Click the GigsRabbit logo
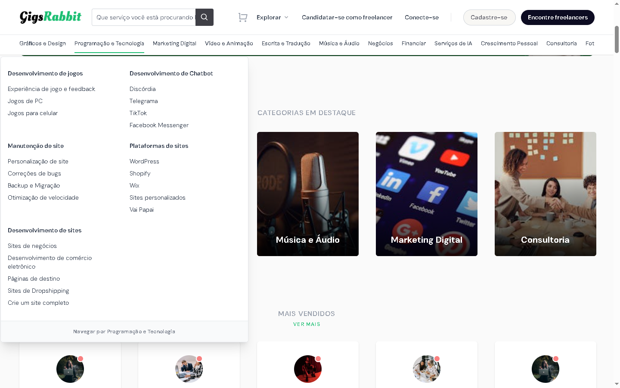This screenshot has width=620, height=388. (x=50, y=17)
